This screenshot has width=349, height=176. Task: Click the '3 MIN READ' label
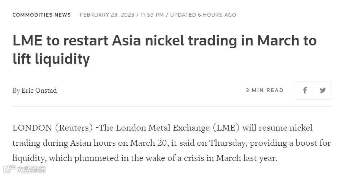tap(265, 90)
